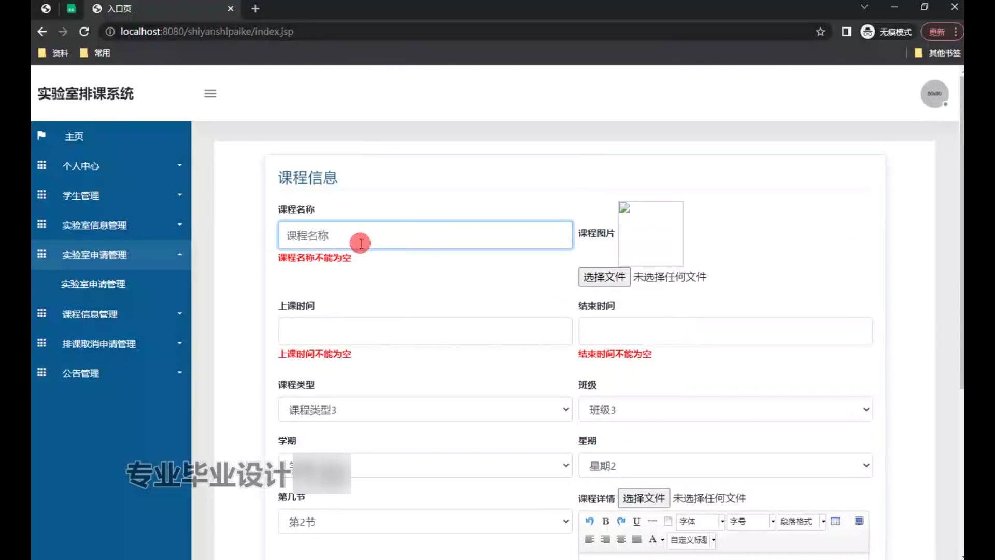Image resolution: width=995 pixels, height=560 pixels.
Task: Align text left in editor toolbar
Action: [x=589, y=539]
